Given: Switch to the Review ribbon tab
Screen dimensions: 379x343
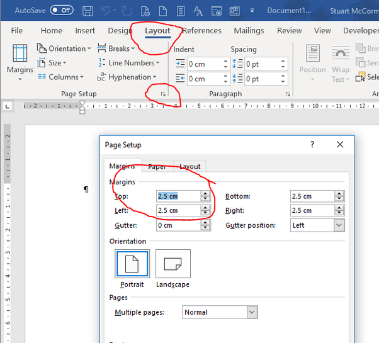Looking at the screenshot, I should 290,31.
